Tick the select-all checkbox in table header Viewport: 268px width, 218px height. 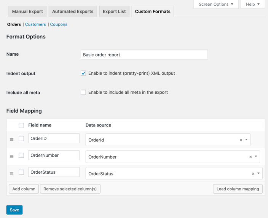click(x=21, y=125)
